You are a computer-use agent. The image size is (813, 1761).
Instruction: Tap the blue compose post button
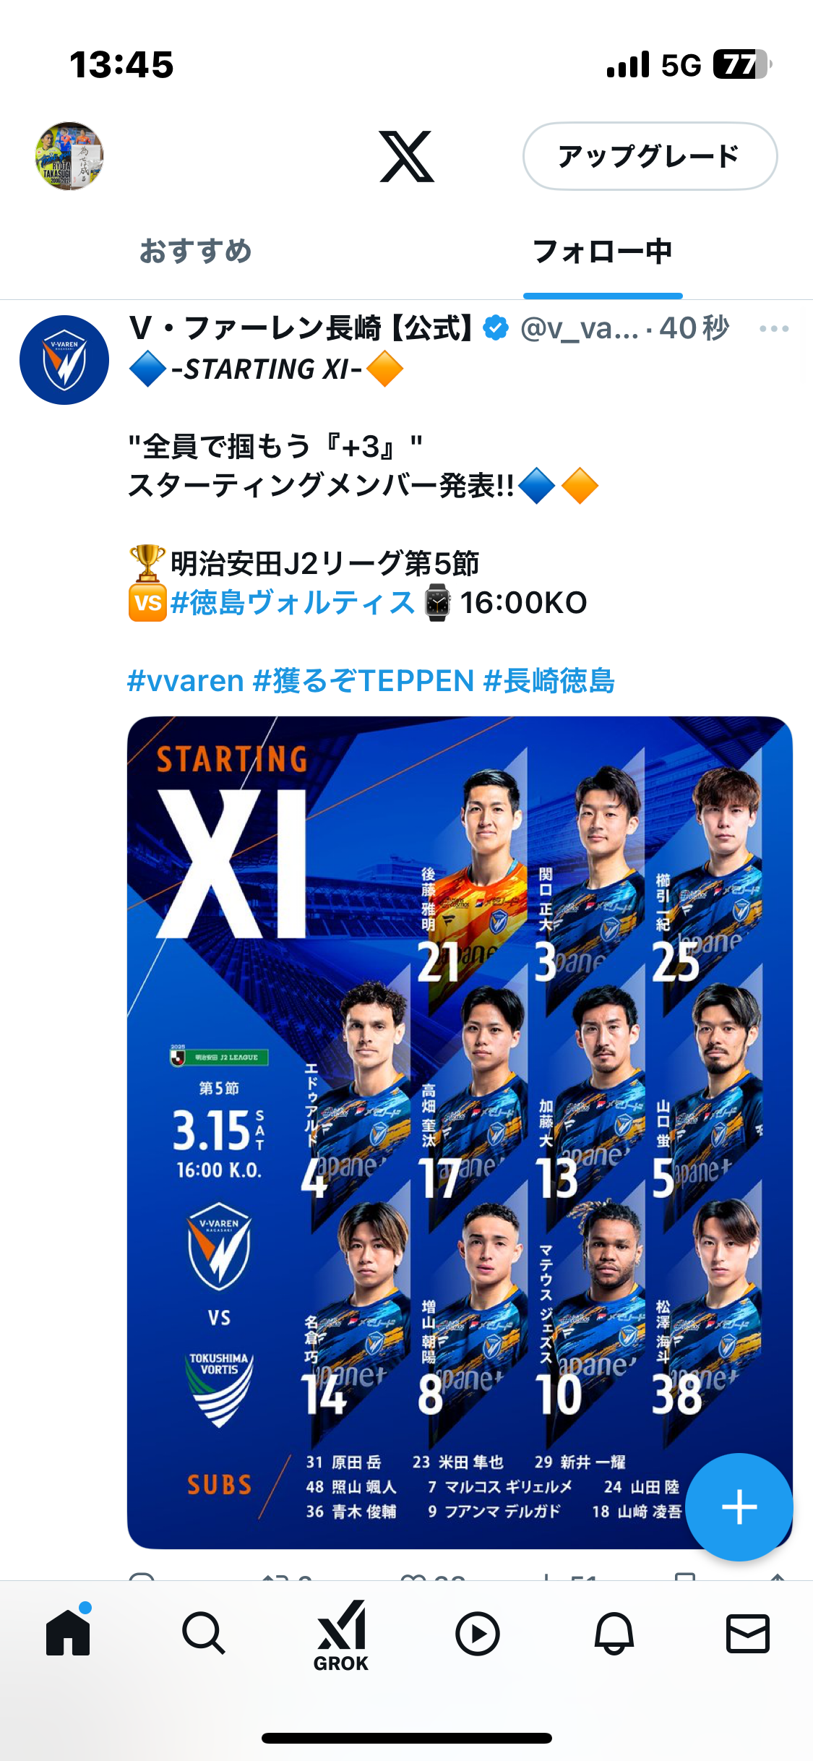click(x=739, y=1507)
